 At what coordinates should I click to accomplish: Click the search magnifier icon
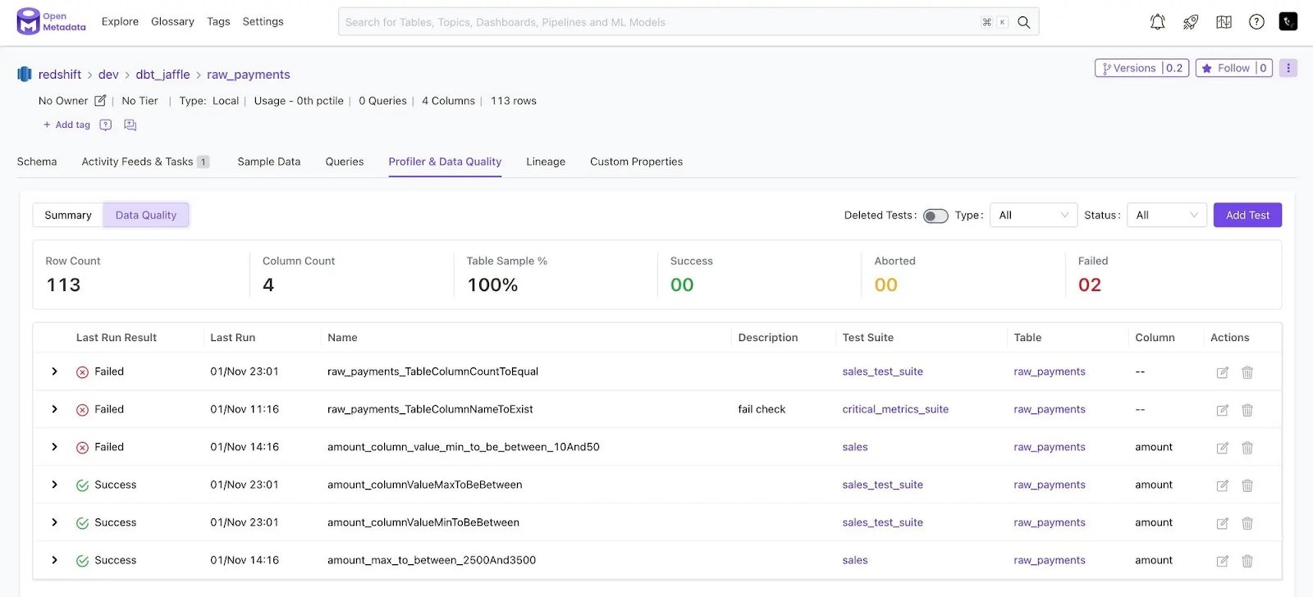[x=1024, y=22]
